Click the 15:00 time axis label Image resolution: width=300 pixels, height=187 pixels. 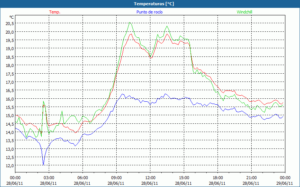184,178
